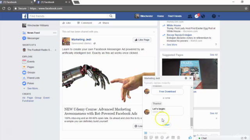Click the Like Page button
Viewport: 250px width, 140px height.
(142, 40)
